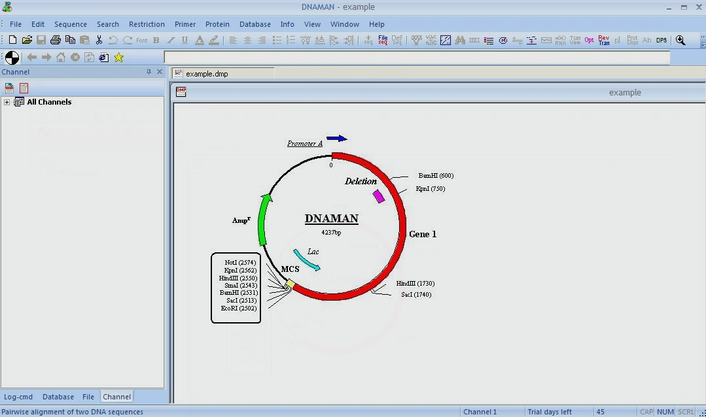Cut selection with the scissors icon
Screen dimensions: 706x417
[99, 40]
